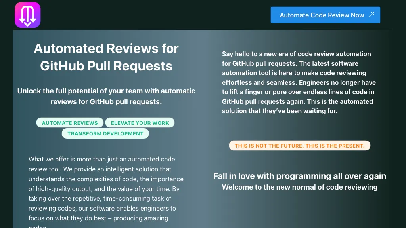Click 'Fall in love with programming all over again'

coord(300,176)
